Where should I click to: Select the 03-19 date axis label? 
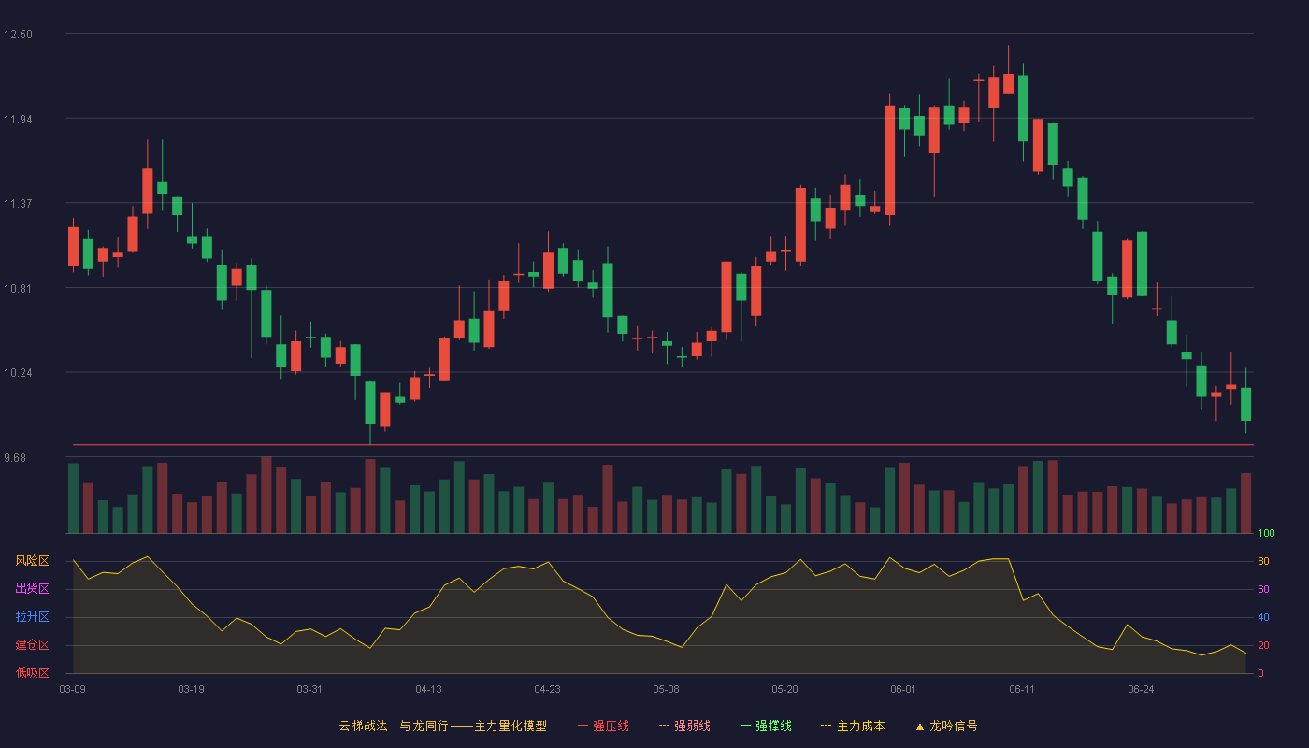click(x=192, y=689)
